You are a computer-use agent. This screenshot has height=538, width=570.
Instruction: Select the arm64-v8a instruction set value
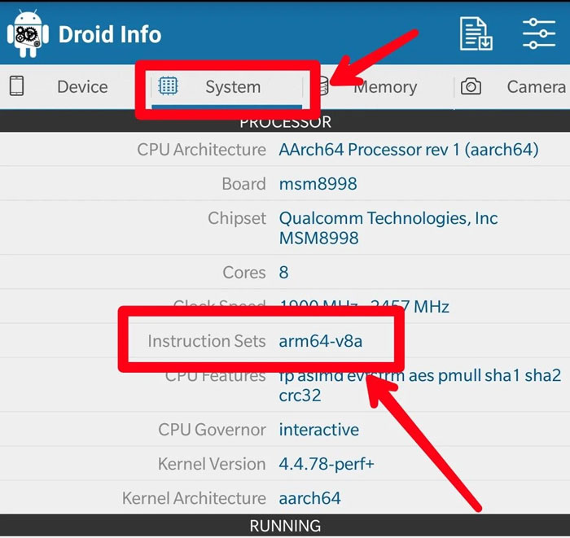coord(321,341)
